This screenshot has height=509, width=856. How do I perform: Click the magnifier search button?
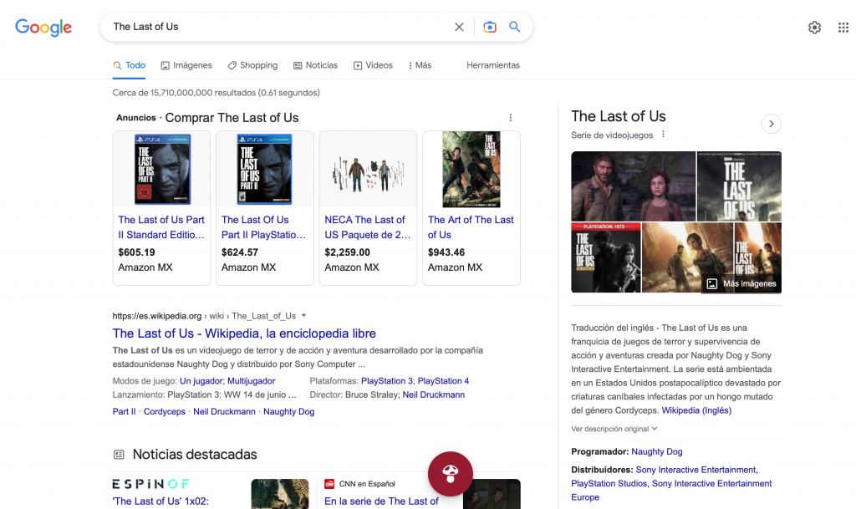tap(514, 27)
